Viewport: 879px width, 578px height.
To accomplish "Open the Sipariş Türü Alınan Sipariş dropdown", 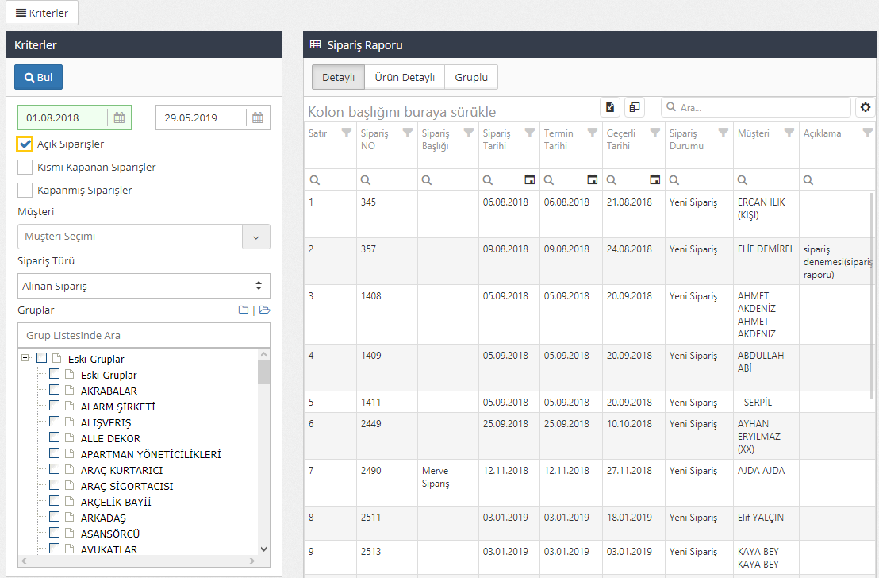I will (x=144, y=286).
